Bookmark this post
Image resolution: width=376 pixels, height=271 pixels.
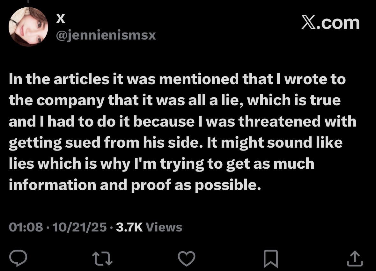[x=270, y=259]
